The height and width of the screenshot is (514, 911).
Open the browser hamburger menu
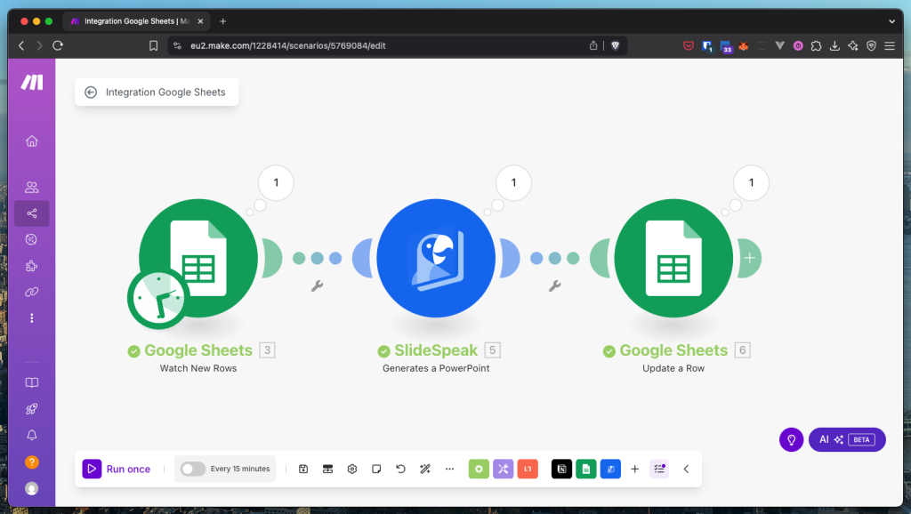(890, 45)
